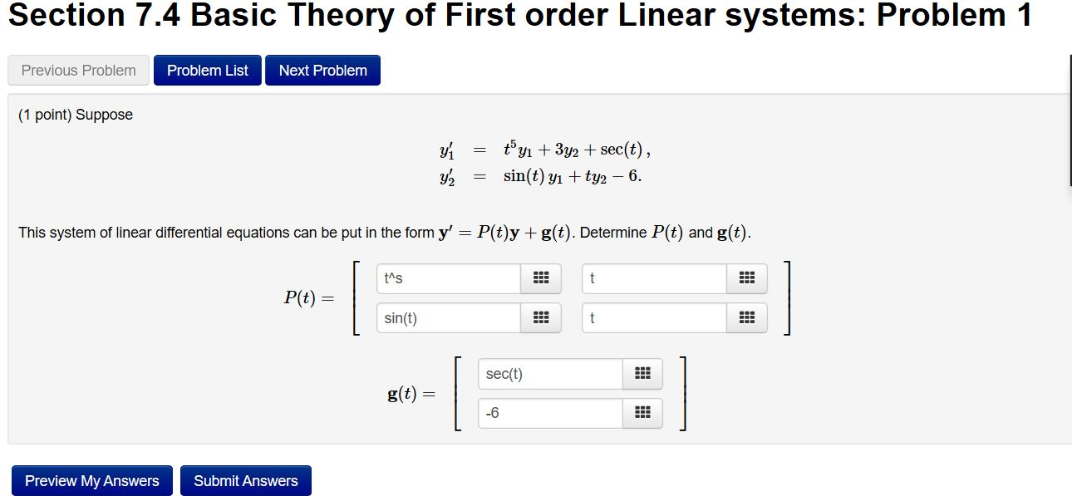Open equation editor for -6 entry
This screenshot has width=1072, height=496.
coord(642,413)
